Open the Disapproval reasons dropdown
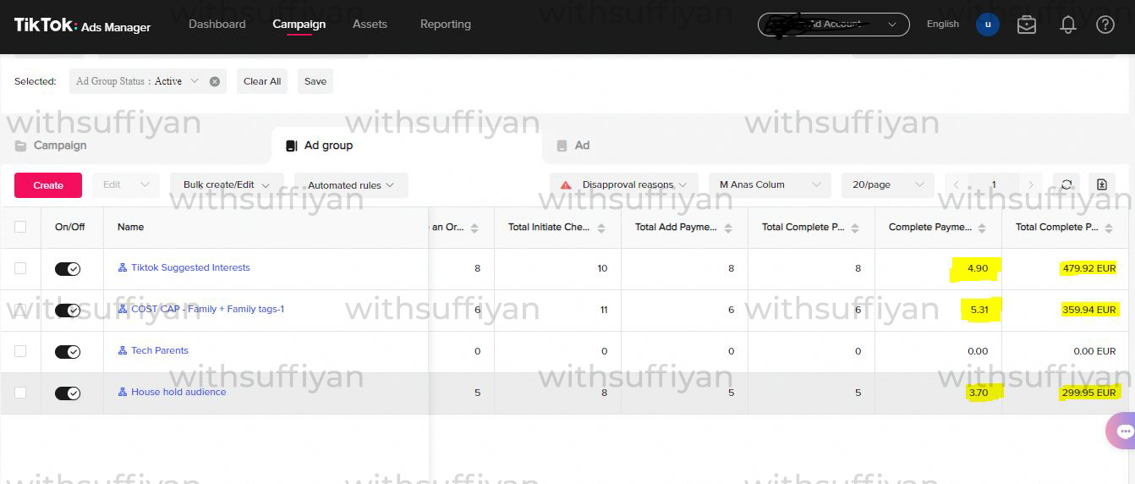This screenshot has width=1135, height=484. coord(624,184)
